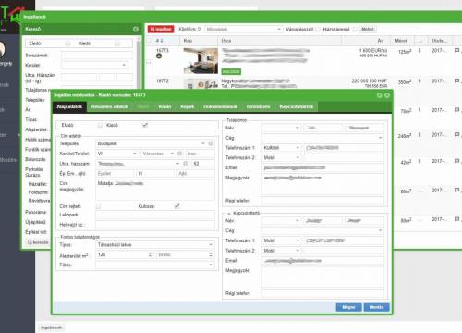This screenshot has height=333, width=462.
Task: Click the Kapcsolattartó Régi telefon field
Action: pos(322,293)
